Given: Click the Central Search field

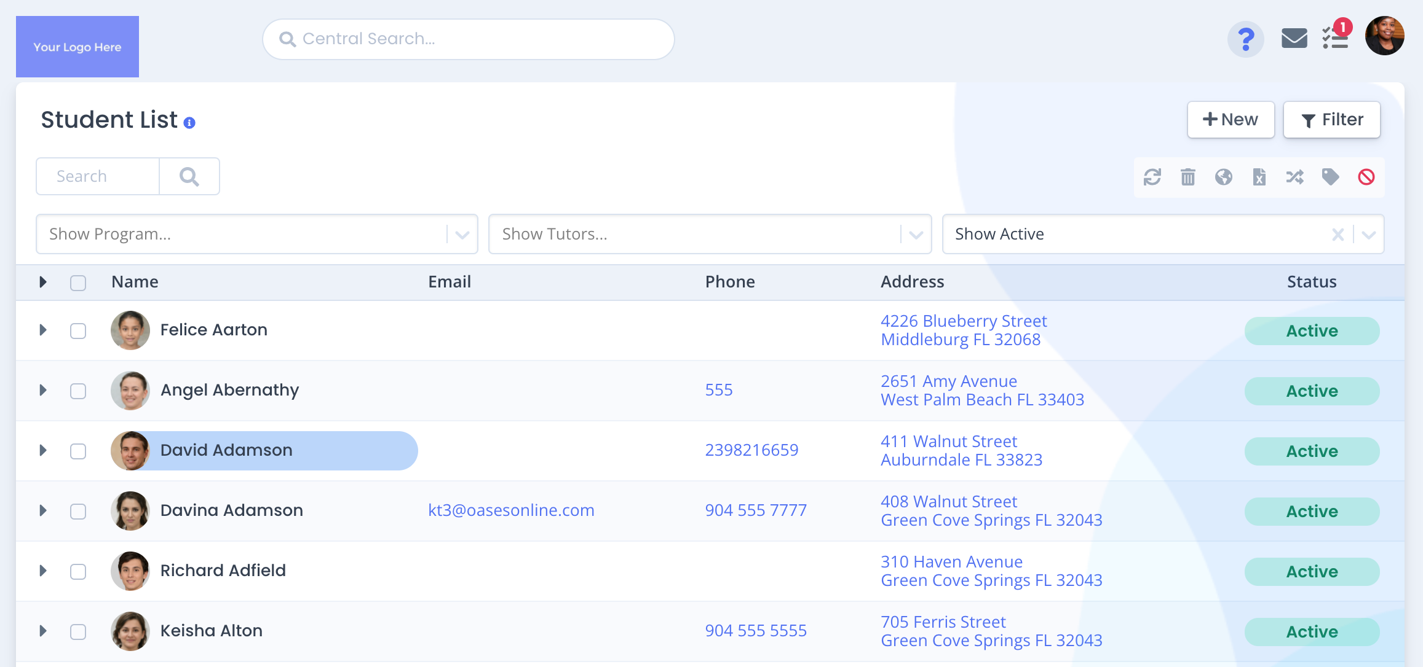Looking at the screenshot, I should (468, 39).
